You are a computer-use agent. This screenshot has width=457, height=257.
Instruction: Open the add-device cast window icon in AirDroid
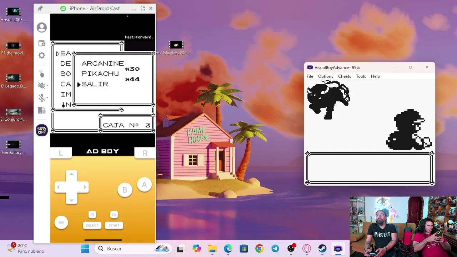point(42,43)
